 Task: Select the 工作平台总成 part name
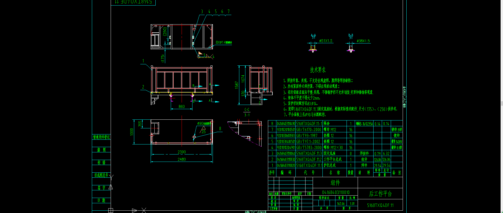(333, 159)
